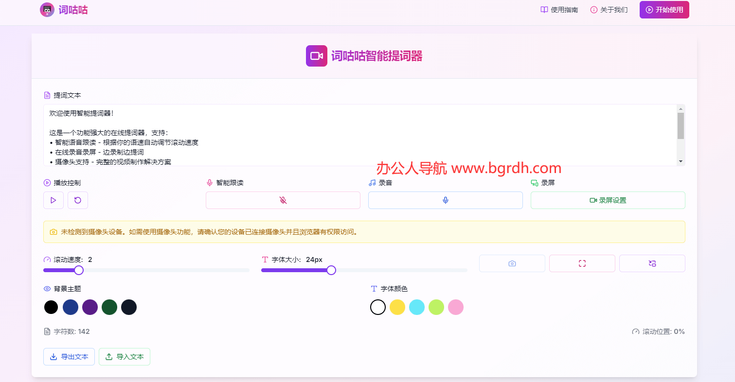The image size is (735, 382).
Task: Click the mirror display icon button
Action: (x=652, y=263)
